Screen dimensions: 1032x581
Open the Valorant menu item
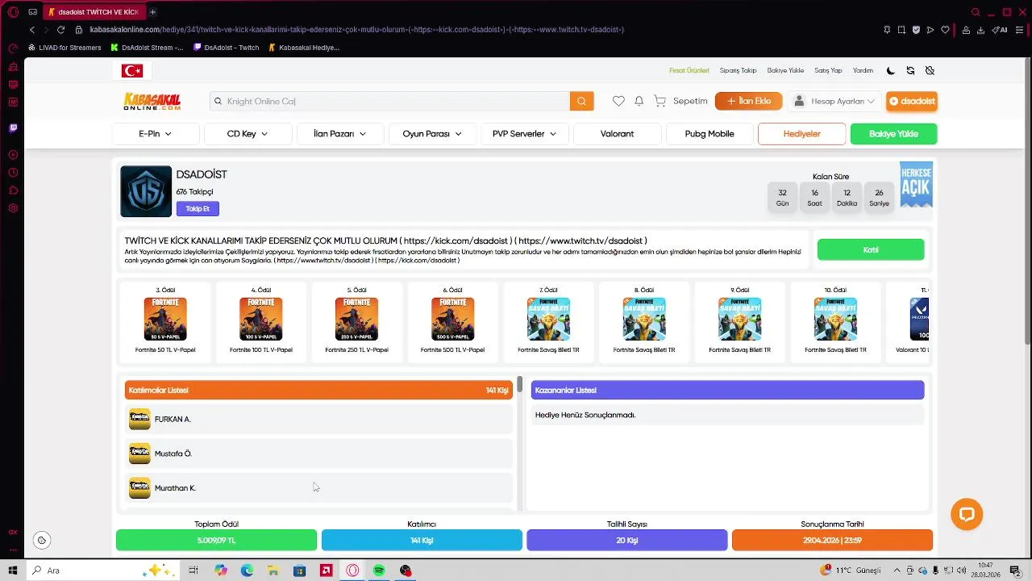click(x=617, y=134)
